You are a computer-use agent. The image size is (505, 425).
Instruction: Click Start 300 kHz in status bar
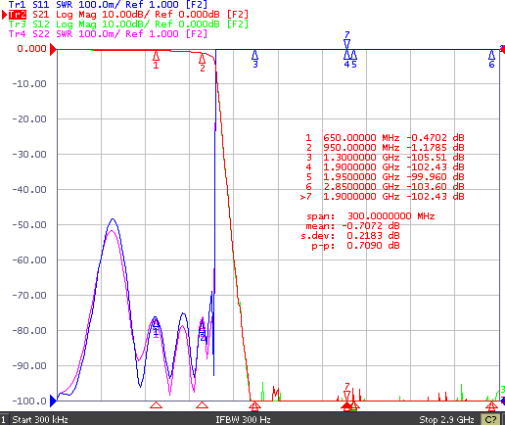40,419
